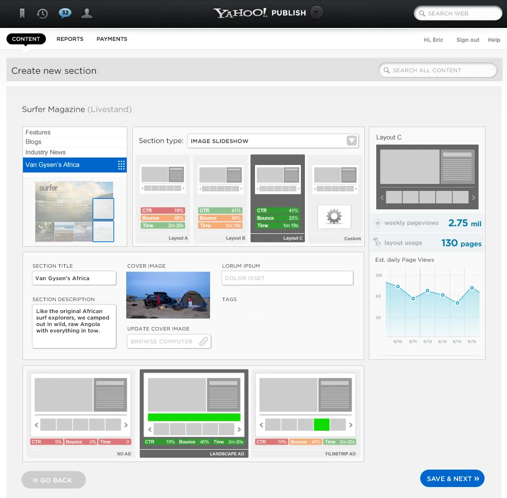Click the Custom layout gear icon

(334, 216)
